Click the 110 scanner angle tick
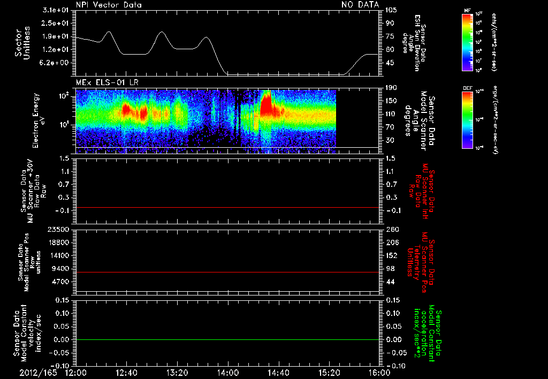The image size is (548, 379). click(391, 114)
